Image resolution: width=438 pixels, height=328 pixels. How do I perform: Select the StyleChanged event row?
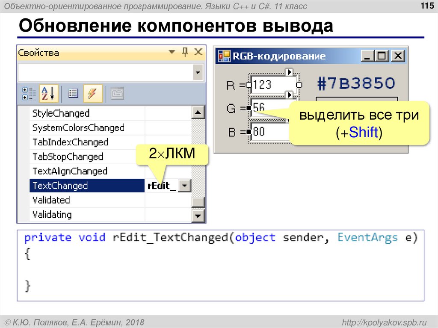[x=110, y=113]
